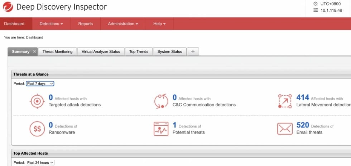
Task: Close the Summary tab with its X
Action: pos(34,51)
